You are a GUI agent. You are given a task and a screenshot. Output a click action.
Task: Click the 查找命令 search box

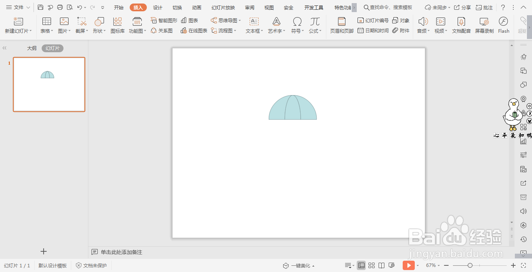pyautogui.click(x=388, y=7)
